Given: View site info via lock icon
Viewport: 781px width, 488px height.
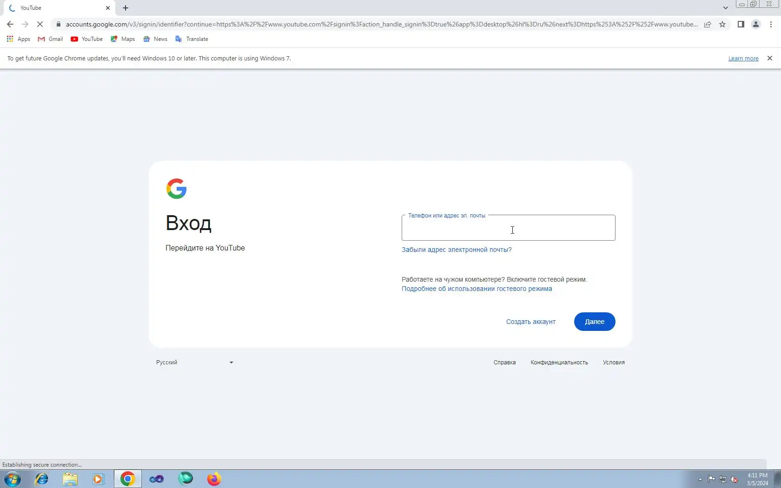Looking at the screenshot, I should pyautogui.click(x=59, y=24).
